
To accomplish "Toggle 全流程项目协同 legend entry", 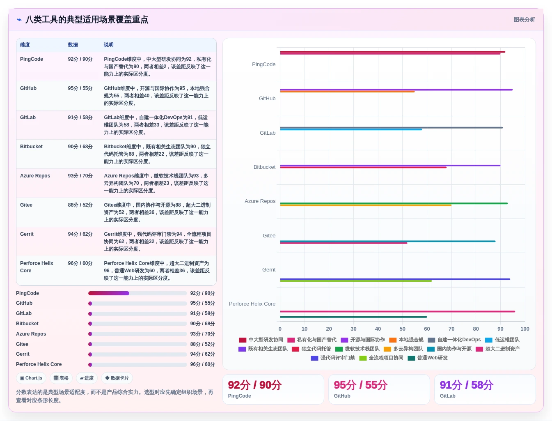I will [381, 358].
